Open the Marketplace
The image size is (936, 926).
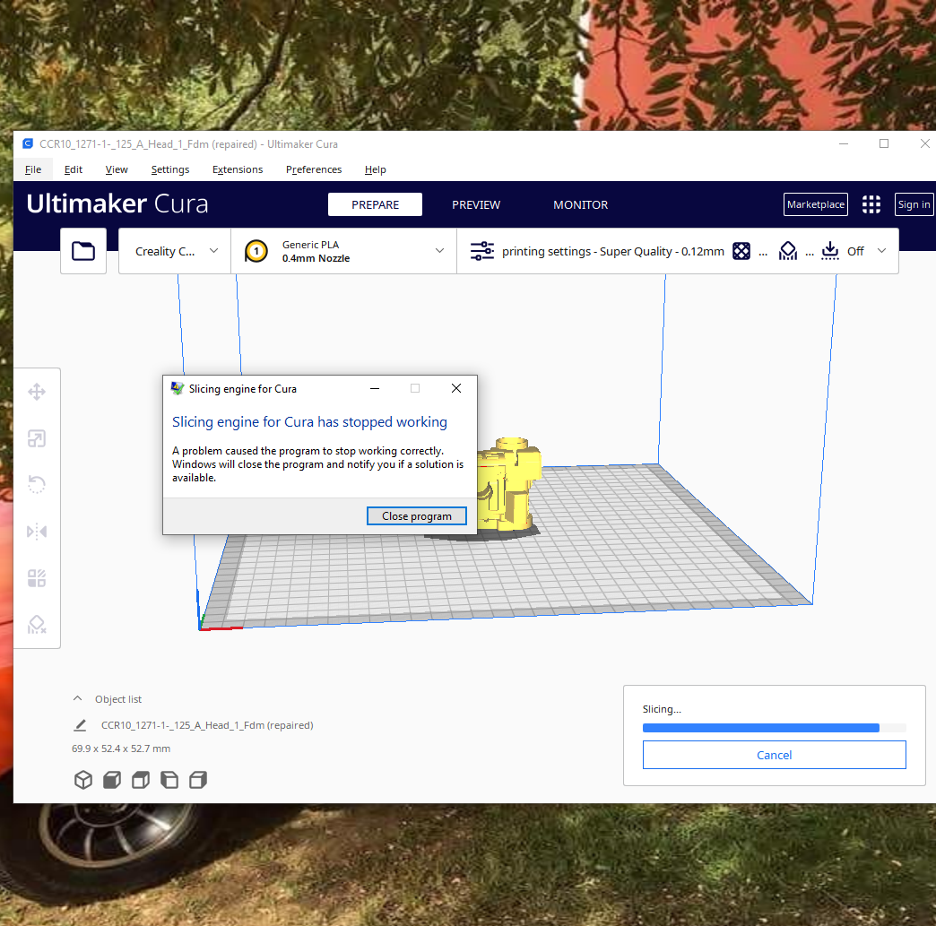(x=816, y=204)
